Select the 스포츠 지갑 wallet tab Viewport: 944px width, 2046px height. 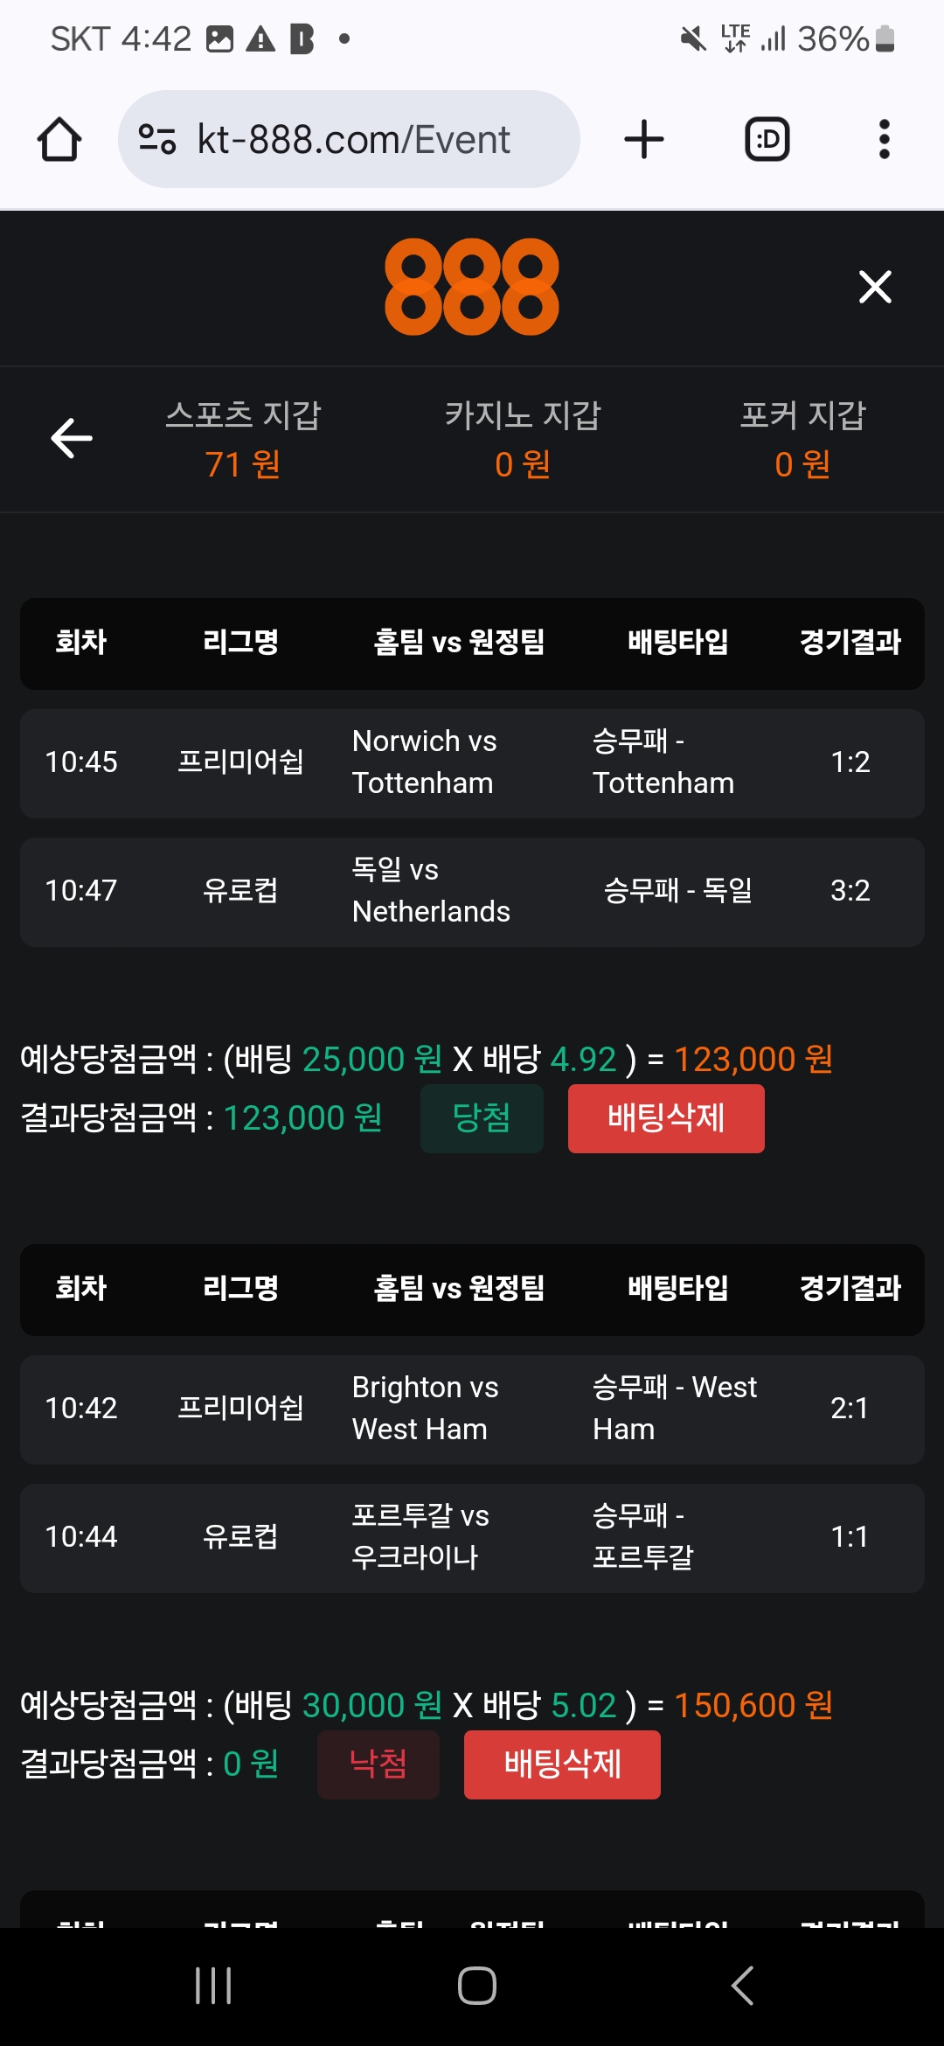pos(243,439)
